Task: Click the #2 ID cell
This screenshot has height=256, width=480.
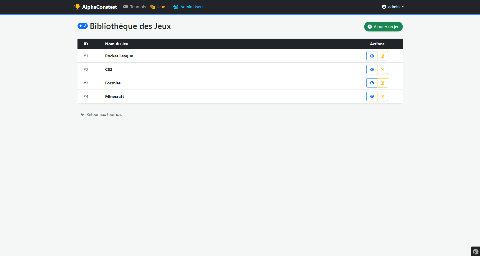Action: click(86, 69)
